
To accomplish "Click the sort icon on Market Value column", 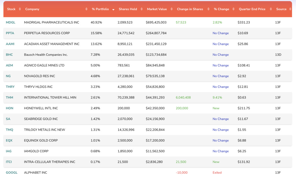I will click(171, 9).
